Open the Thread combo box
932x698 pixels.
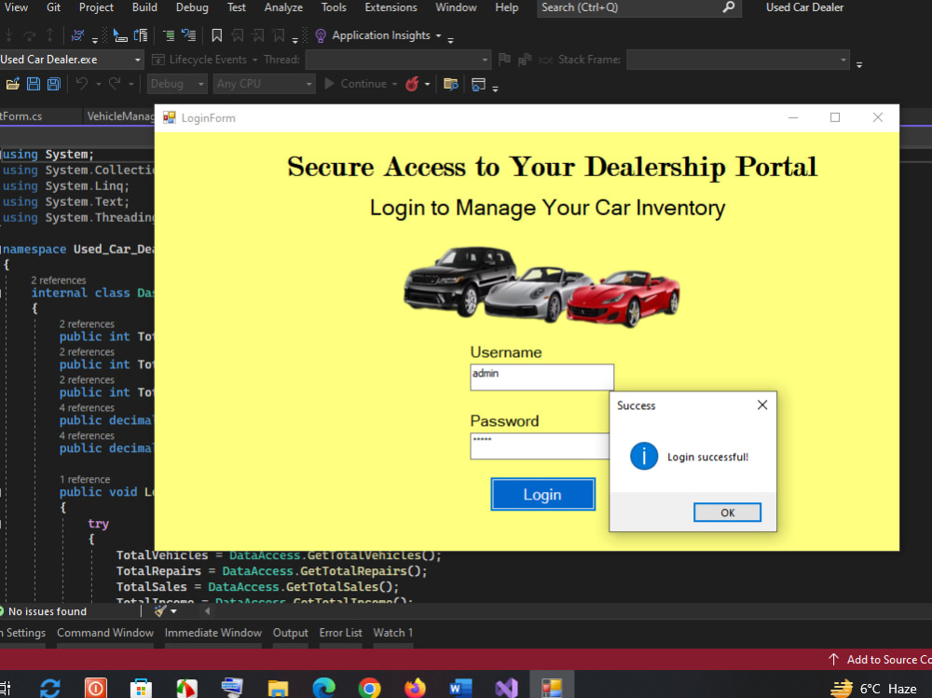pos(398,60)
